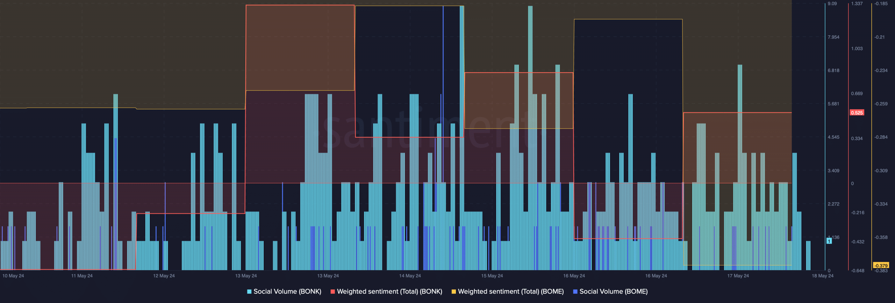
Task: Click the cyan Social Volume (BONK) swatch
Action: [249, 291]
